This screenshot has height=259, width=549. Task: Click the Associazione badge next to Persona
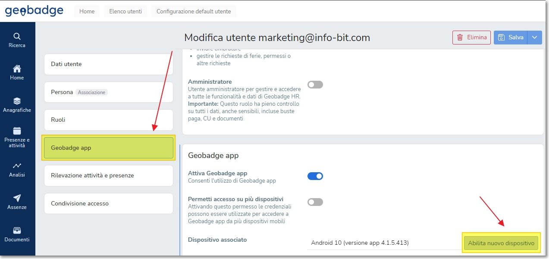click(91, 92)
